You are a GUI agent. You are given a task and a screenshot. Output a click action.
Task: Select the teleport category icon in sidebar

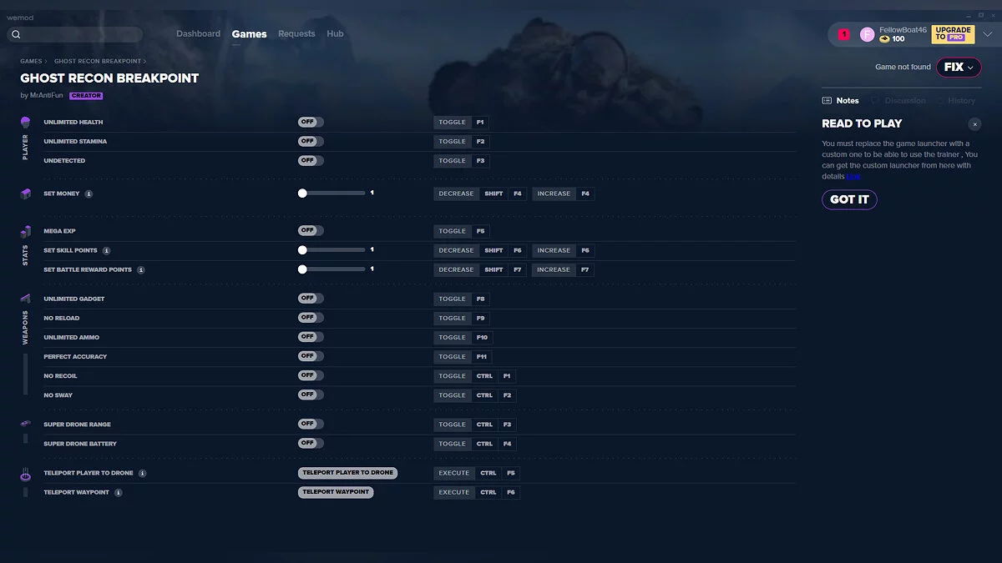25,473
